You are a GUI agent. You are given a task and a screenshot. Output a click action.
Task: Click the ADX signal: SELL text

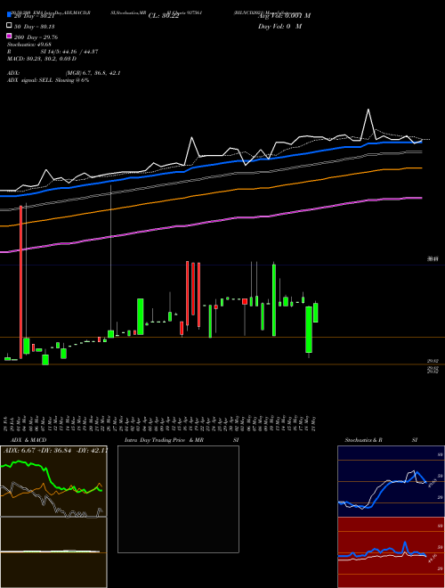point(48,80)
